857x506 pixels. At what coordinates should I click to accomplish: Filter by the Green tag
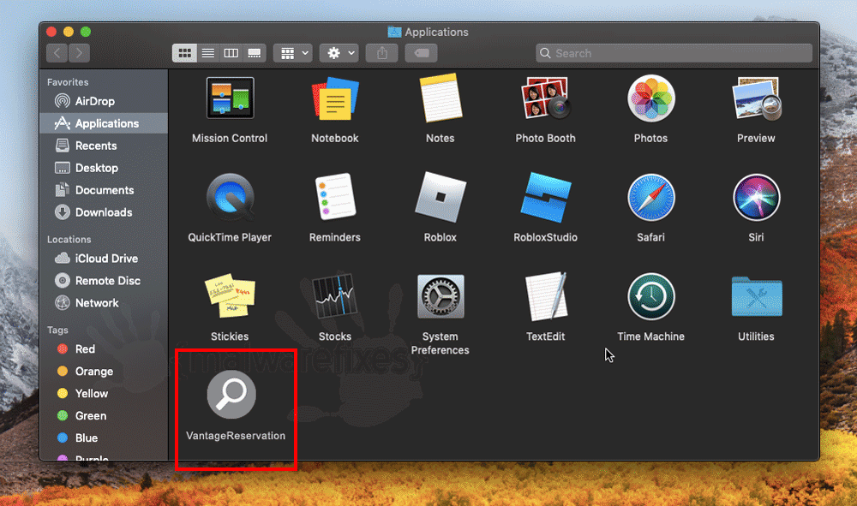[104, 416]
